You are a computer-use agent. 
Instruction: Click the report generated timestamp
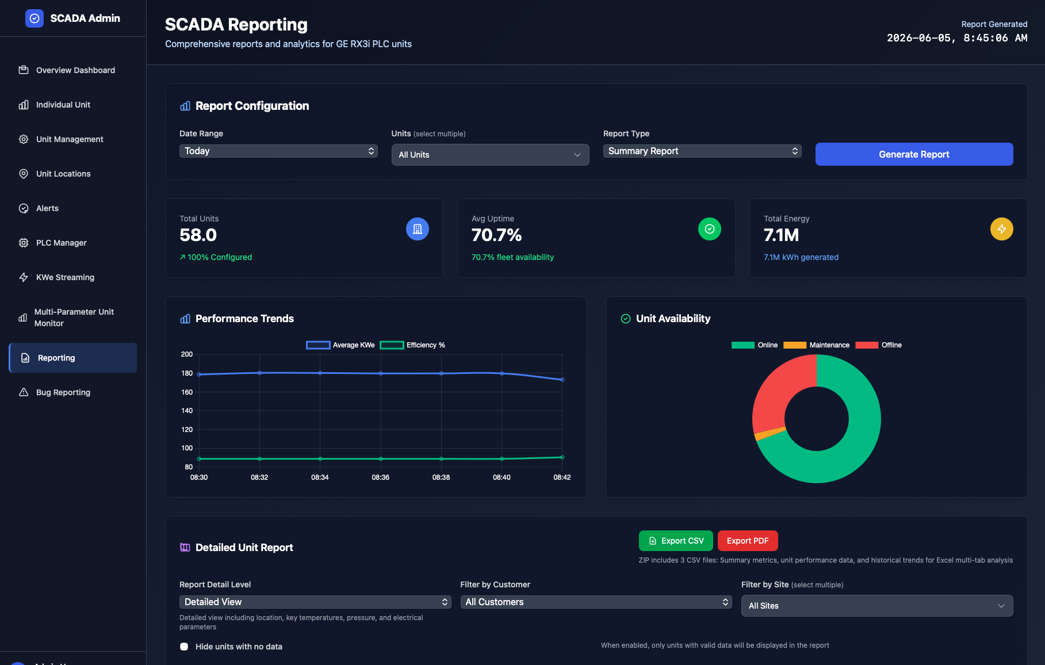957,38
